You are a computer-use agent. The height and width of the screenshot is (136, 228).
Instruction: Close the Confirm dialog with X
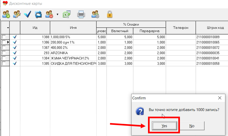tap(220, 98)
